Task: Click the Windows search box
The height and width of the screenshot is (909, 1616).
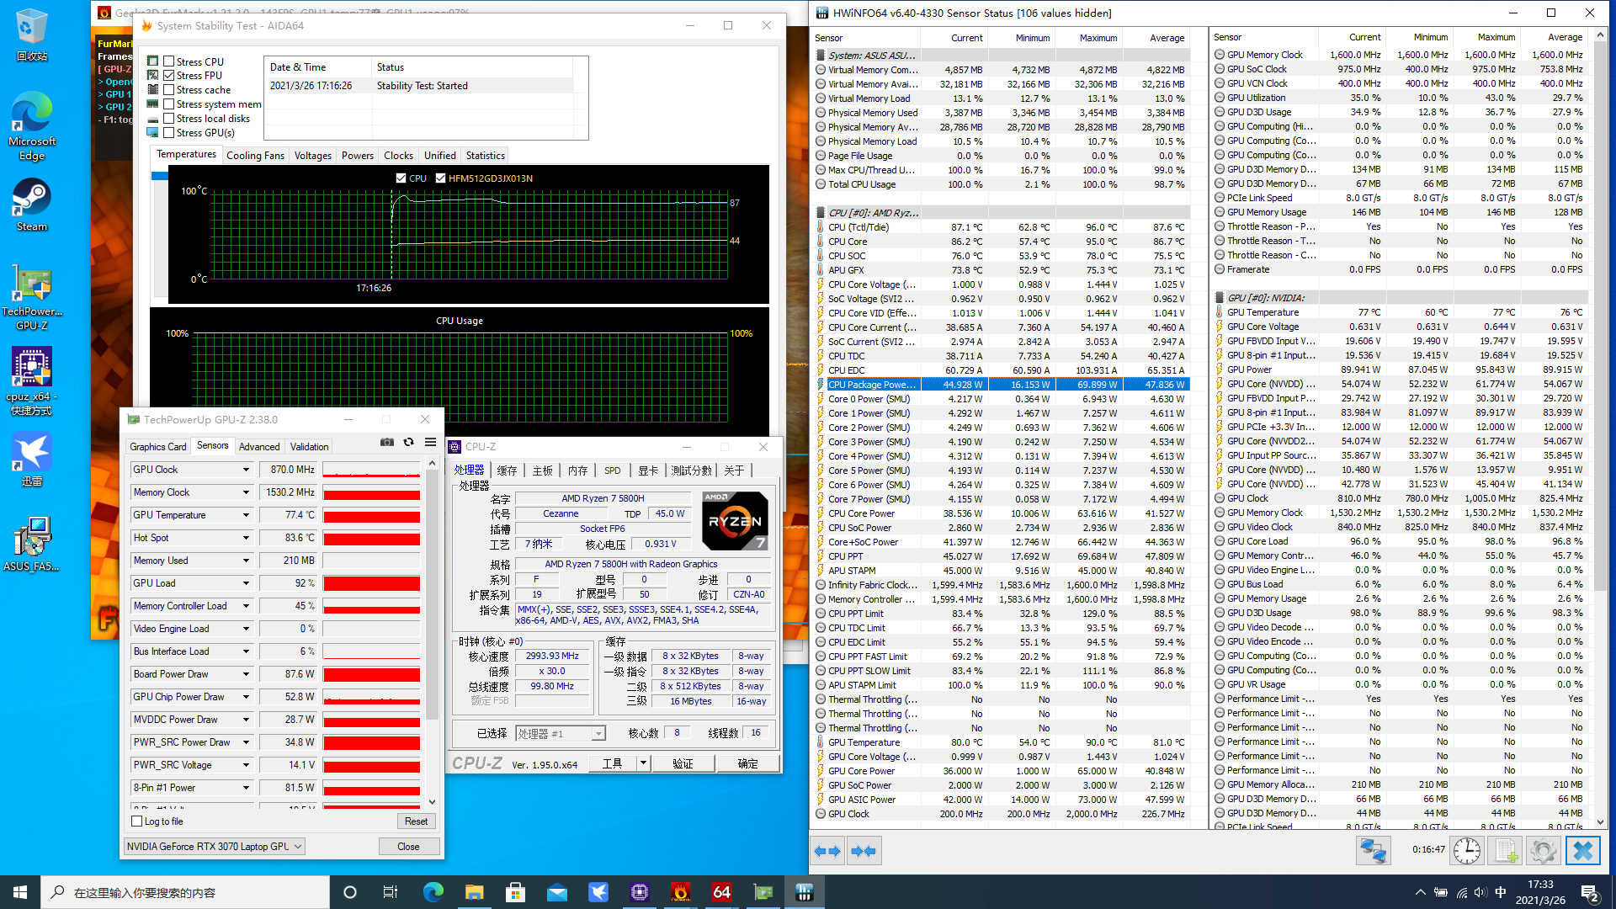Action: 185,892
